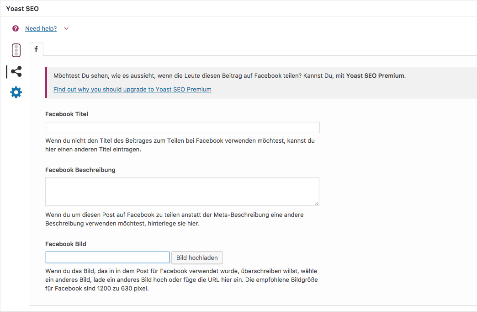The height and width of the screenshot is (312, 477).
Task: Open the traffic light content analysis section
Action: tap(16, 50)
